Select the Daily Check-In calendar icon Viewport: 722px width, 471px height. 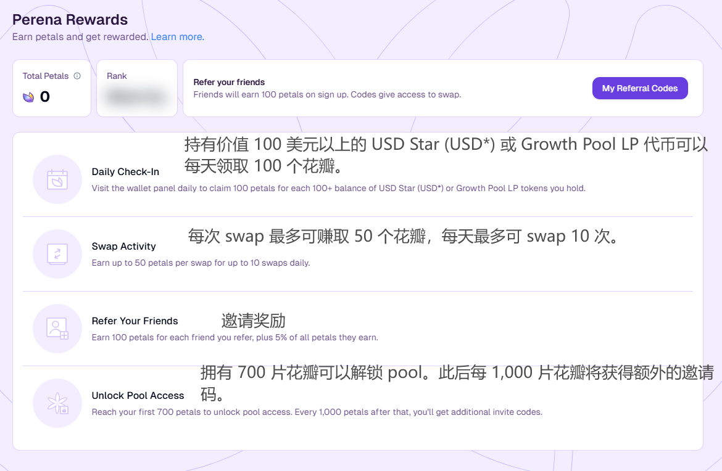coord(57,179)
